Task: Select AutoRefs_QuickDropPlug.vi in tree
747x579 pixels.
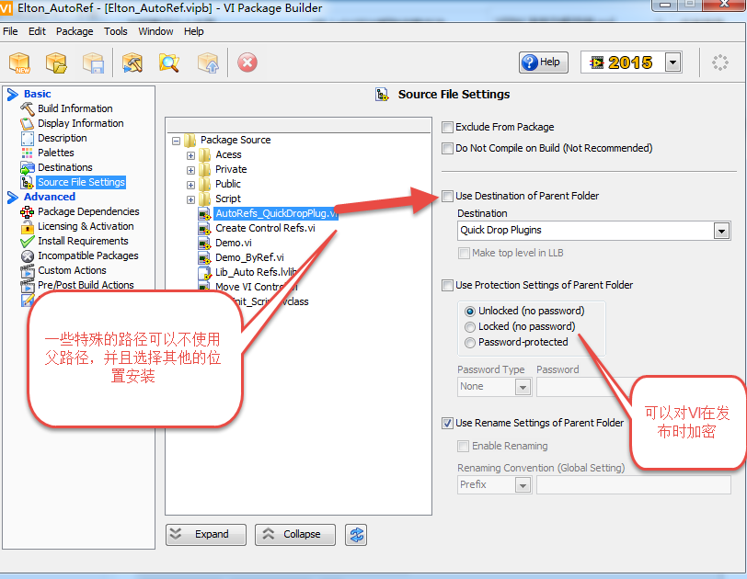Action: (276, 213)
